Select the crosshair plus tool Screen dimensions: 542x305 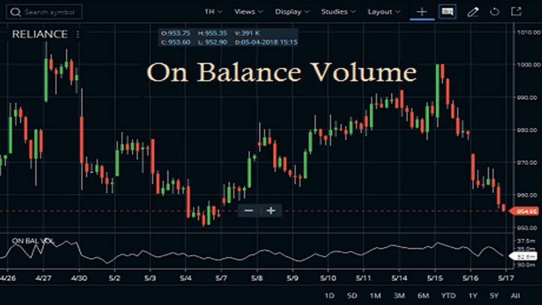pos(422,12)
